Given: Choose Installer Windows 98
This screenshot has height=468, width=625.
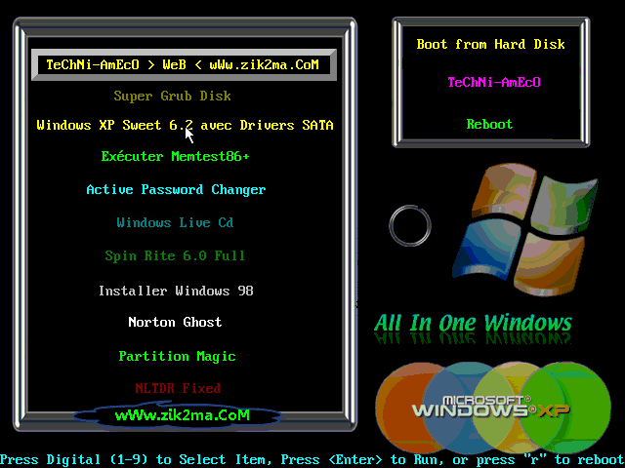Looking at the screenshot, I should click(x=176, y=291).
